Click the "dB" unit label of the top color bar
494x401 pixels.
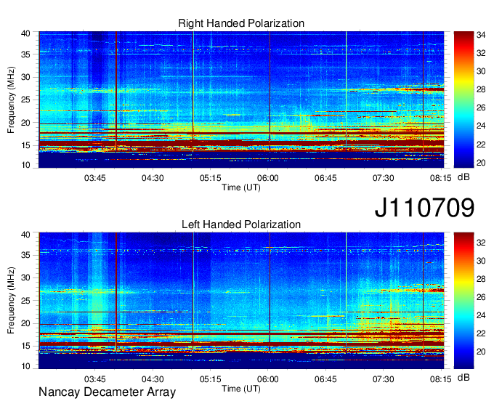[x=463, y=177]
